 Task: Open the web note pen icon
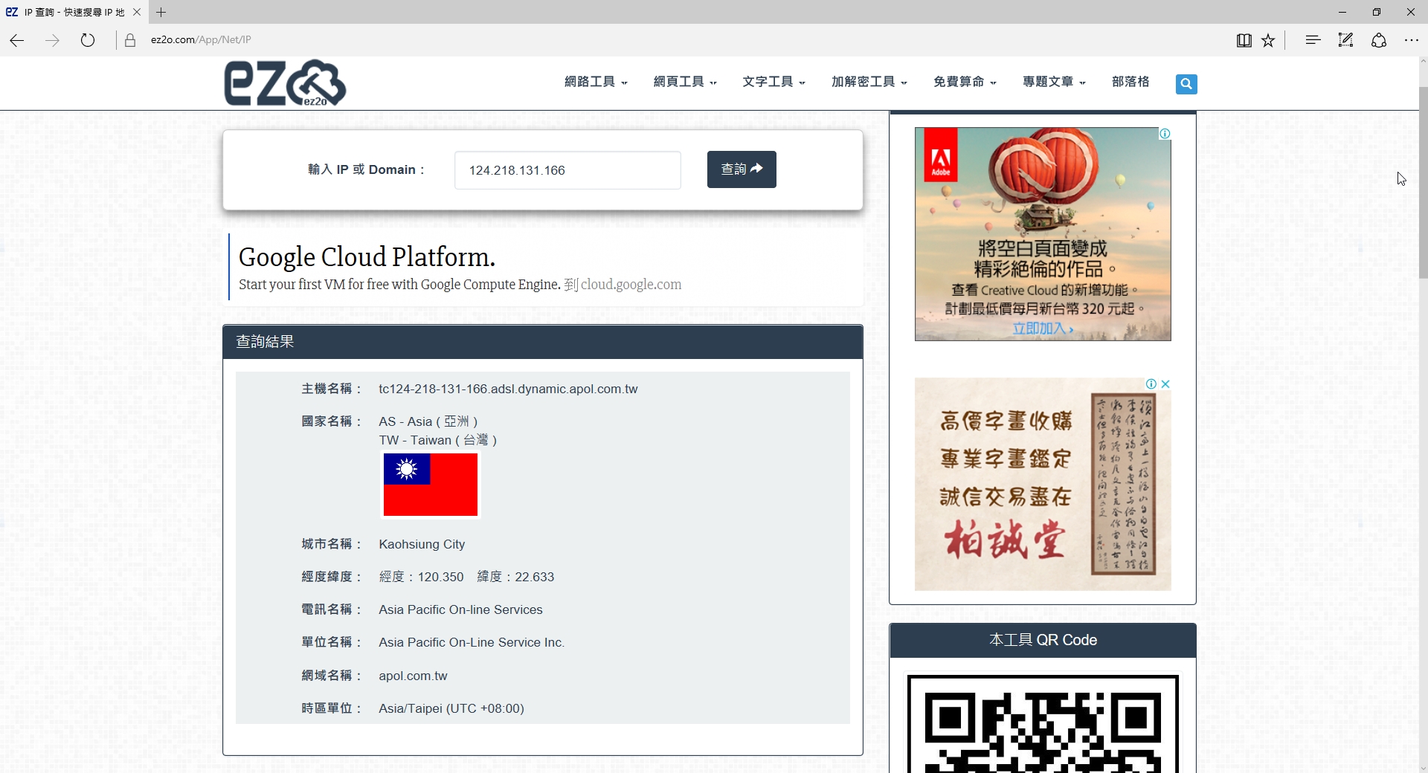coord(1345,40)
